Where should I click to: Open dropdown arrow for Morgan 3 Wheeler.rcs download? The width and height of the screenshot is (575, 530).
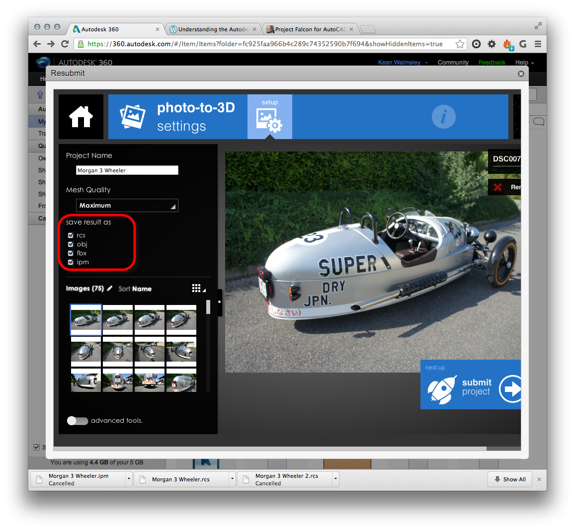[232, 479]
